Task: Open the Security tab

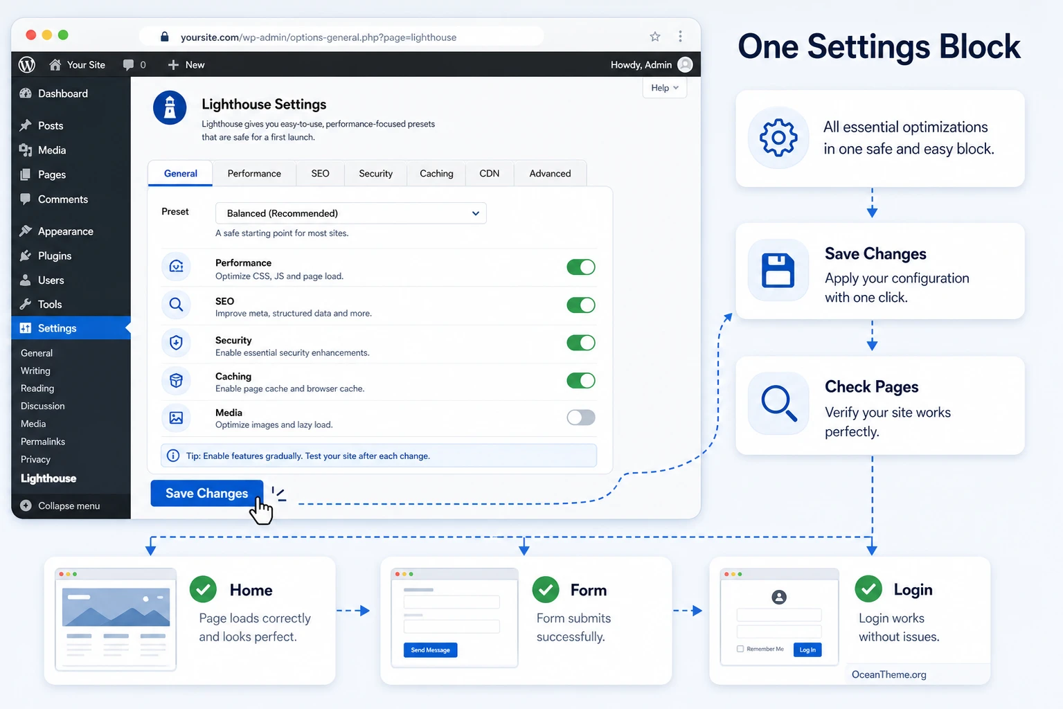Action: point(375,173)
